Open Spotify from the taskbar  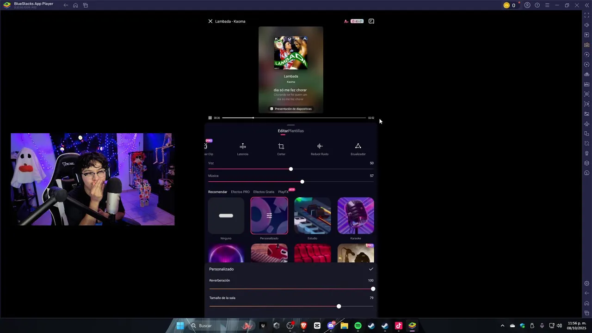click(x=358, y=326)
